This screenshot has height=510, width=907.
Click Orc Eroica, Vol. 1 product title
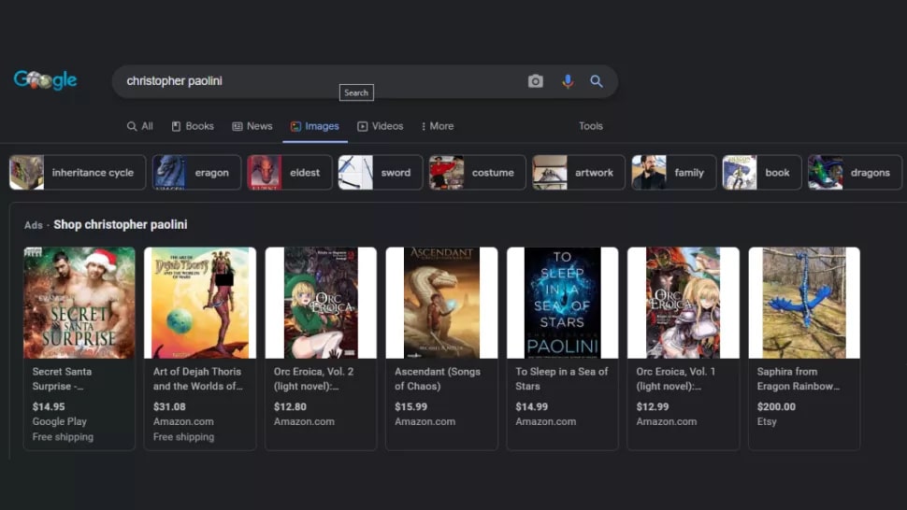point(676,379)
